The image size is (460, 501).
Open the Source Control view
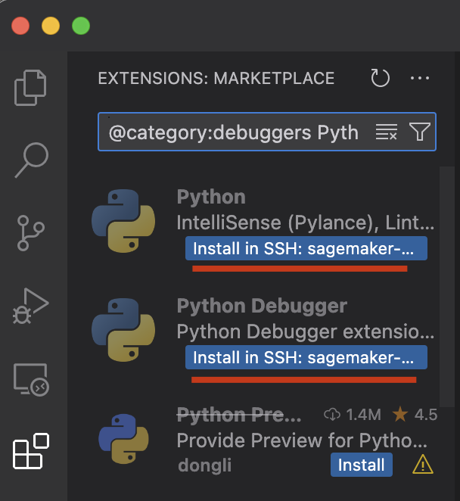tap(31, 233)
